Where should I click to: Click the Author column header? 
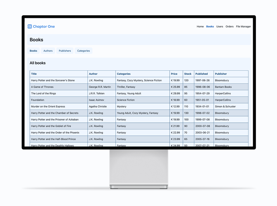click(93, 74)
